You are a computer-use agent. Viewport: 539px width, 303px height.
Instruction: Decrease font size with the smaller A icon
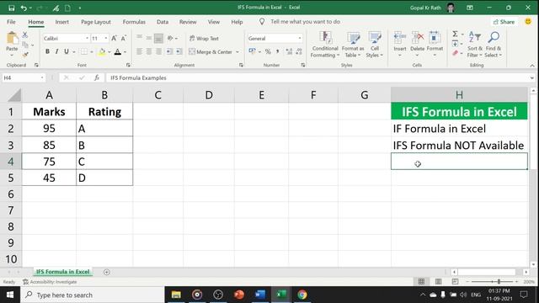124,38
